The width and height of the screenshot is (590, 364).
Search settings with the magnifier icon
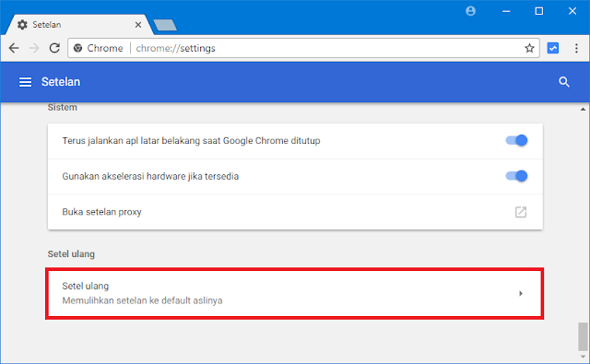point(563,82)
